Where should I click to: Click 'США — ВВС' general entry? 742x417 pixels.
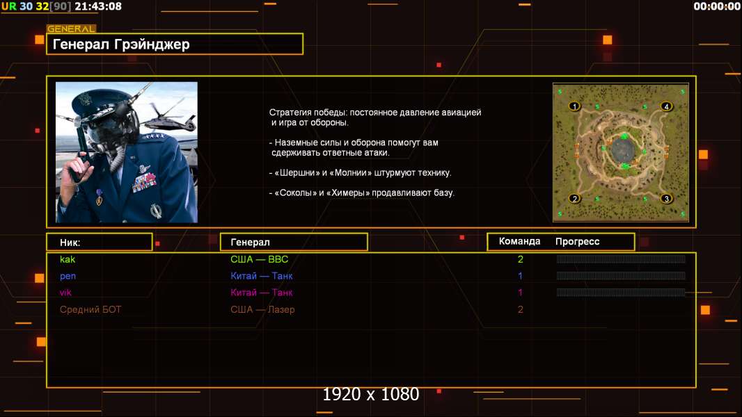[x=260, y=259]
